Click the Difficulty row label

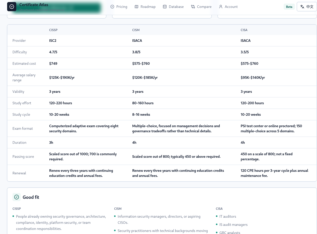click(x=20, y=52)
